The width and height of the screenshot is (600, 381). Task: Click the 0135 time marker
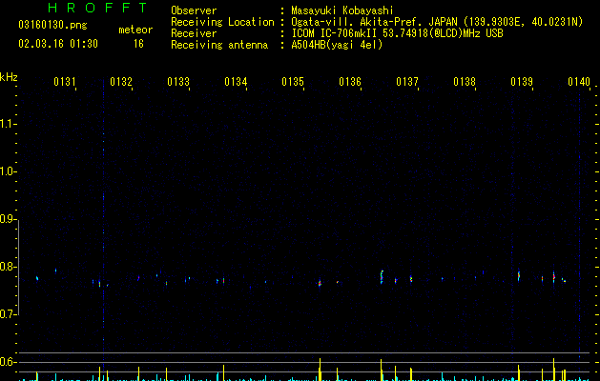point(293,82)
